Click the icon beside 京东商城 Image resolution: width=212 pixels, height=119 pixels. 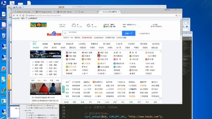point(67,59)
